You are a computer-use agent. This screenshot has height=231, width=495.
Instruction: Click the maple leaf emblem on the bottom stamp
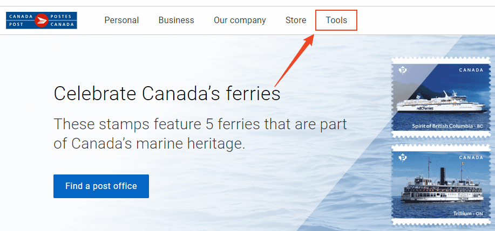(403, 157)
